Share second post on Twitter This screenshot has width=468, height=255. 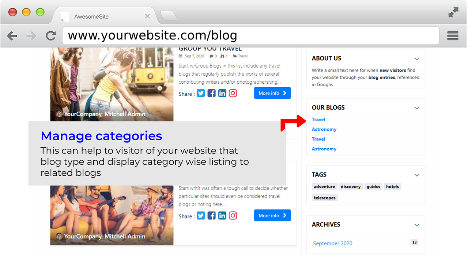(201, 216)
